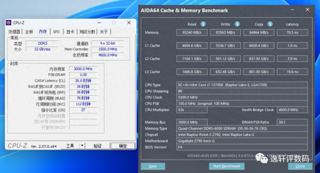This screenshot has height=173, width=320.
Task: Click the Save button in AIDA64
Action: [x=153, y=166]
